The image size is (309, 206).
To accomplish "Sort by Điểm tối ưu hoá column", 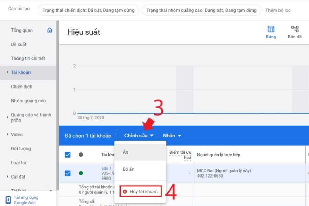I will point(180,155).
